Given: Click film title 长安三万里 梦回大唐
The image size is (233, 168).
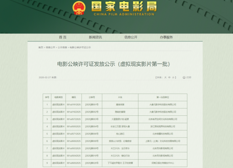Looking at the screenshot, I should 120,126.
